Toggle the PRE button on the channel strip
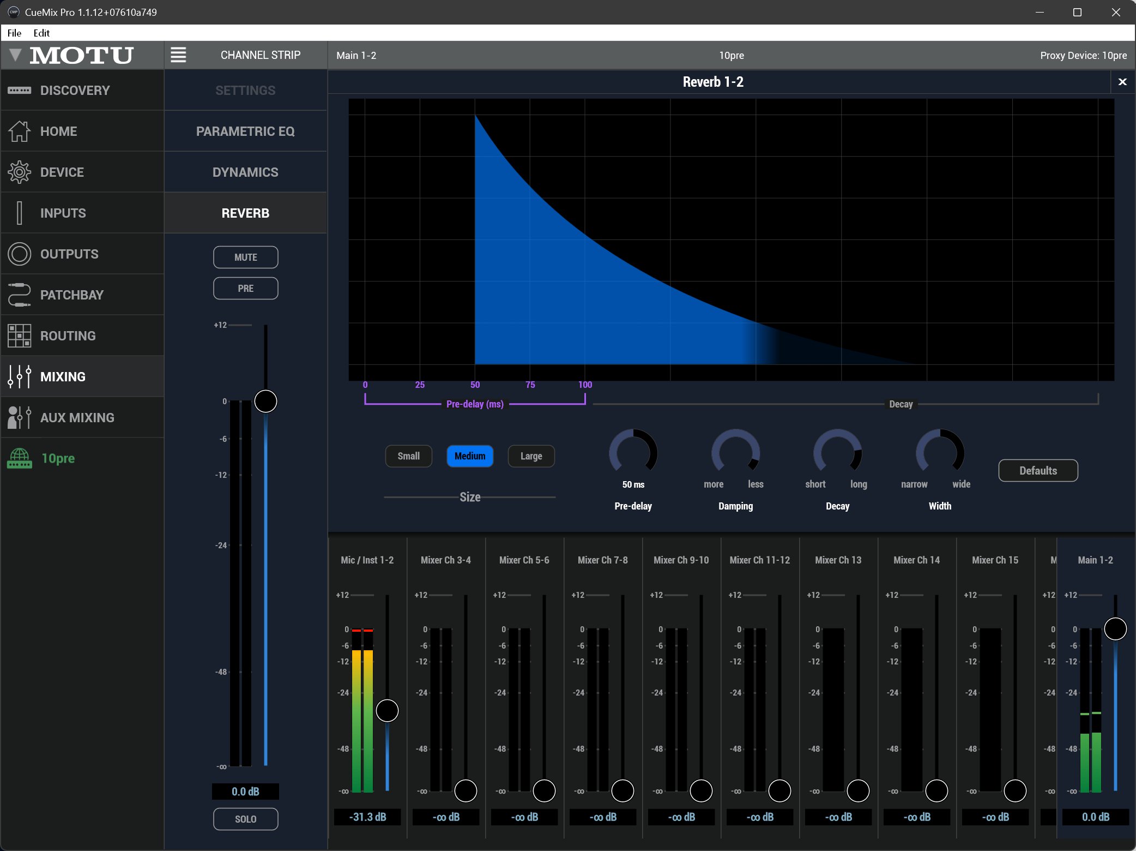 (x=246, y=288)
